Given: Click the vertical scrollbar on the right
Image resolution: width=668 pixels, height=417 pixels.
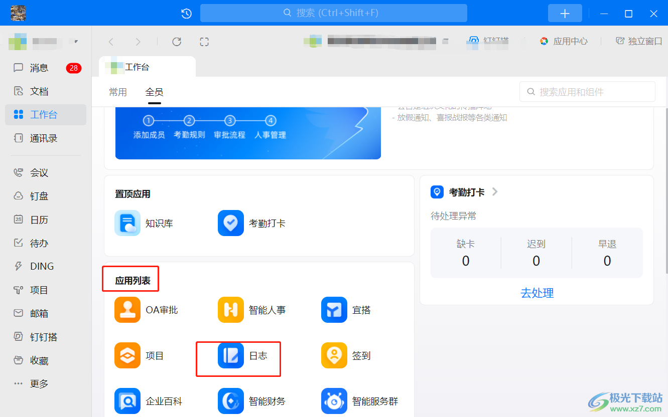Looking at the screenshot, I should coord(665,190).
